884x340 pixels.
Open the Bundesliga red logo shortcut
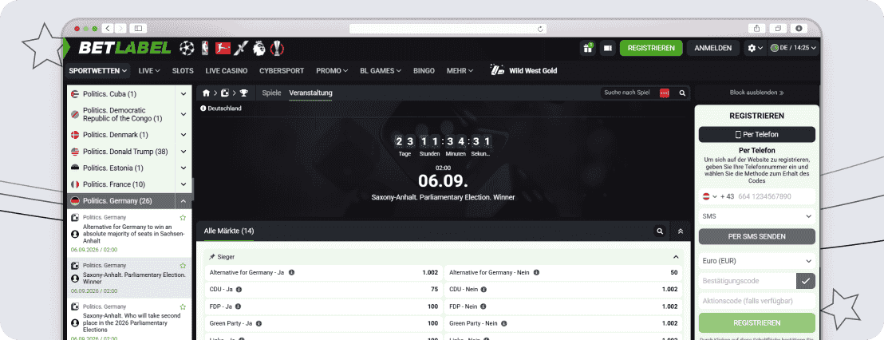[223, 49]
